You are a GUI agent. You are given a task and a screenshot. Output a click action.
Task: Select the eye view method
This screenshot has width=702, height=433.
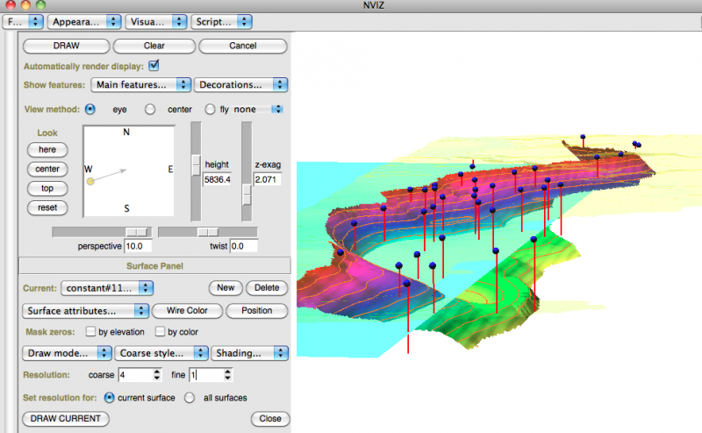pyautogui.click(x=90, y=110)
